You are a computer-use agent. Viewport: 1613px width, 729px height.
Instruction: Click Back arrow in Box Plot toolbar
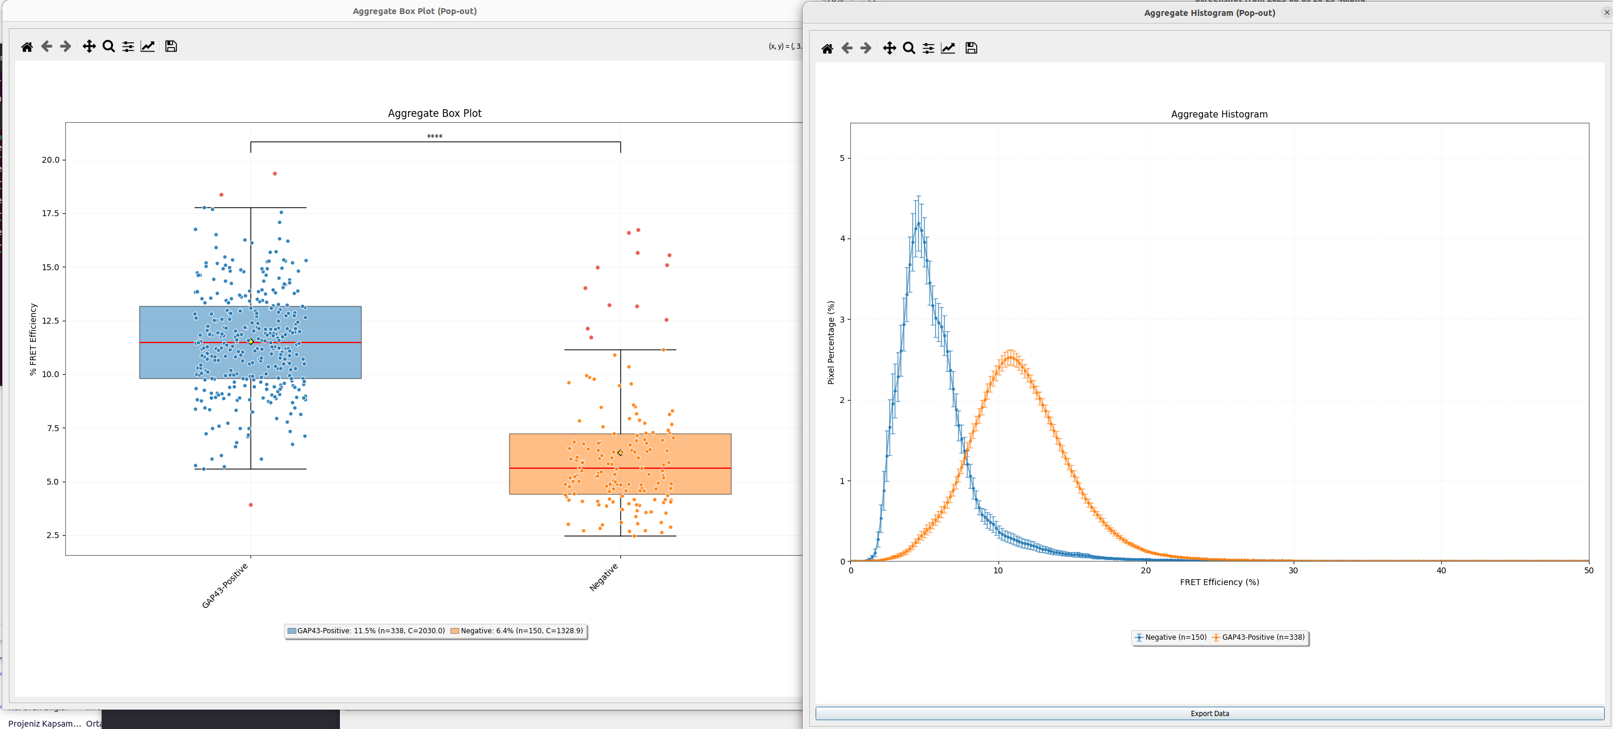point(46,47)
